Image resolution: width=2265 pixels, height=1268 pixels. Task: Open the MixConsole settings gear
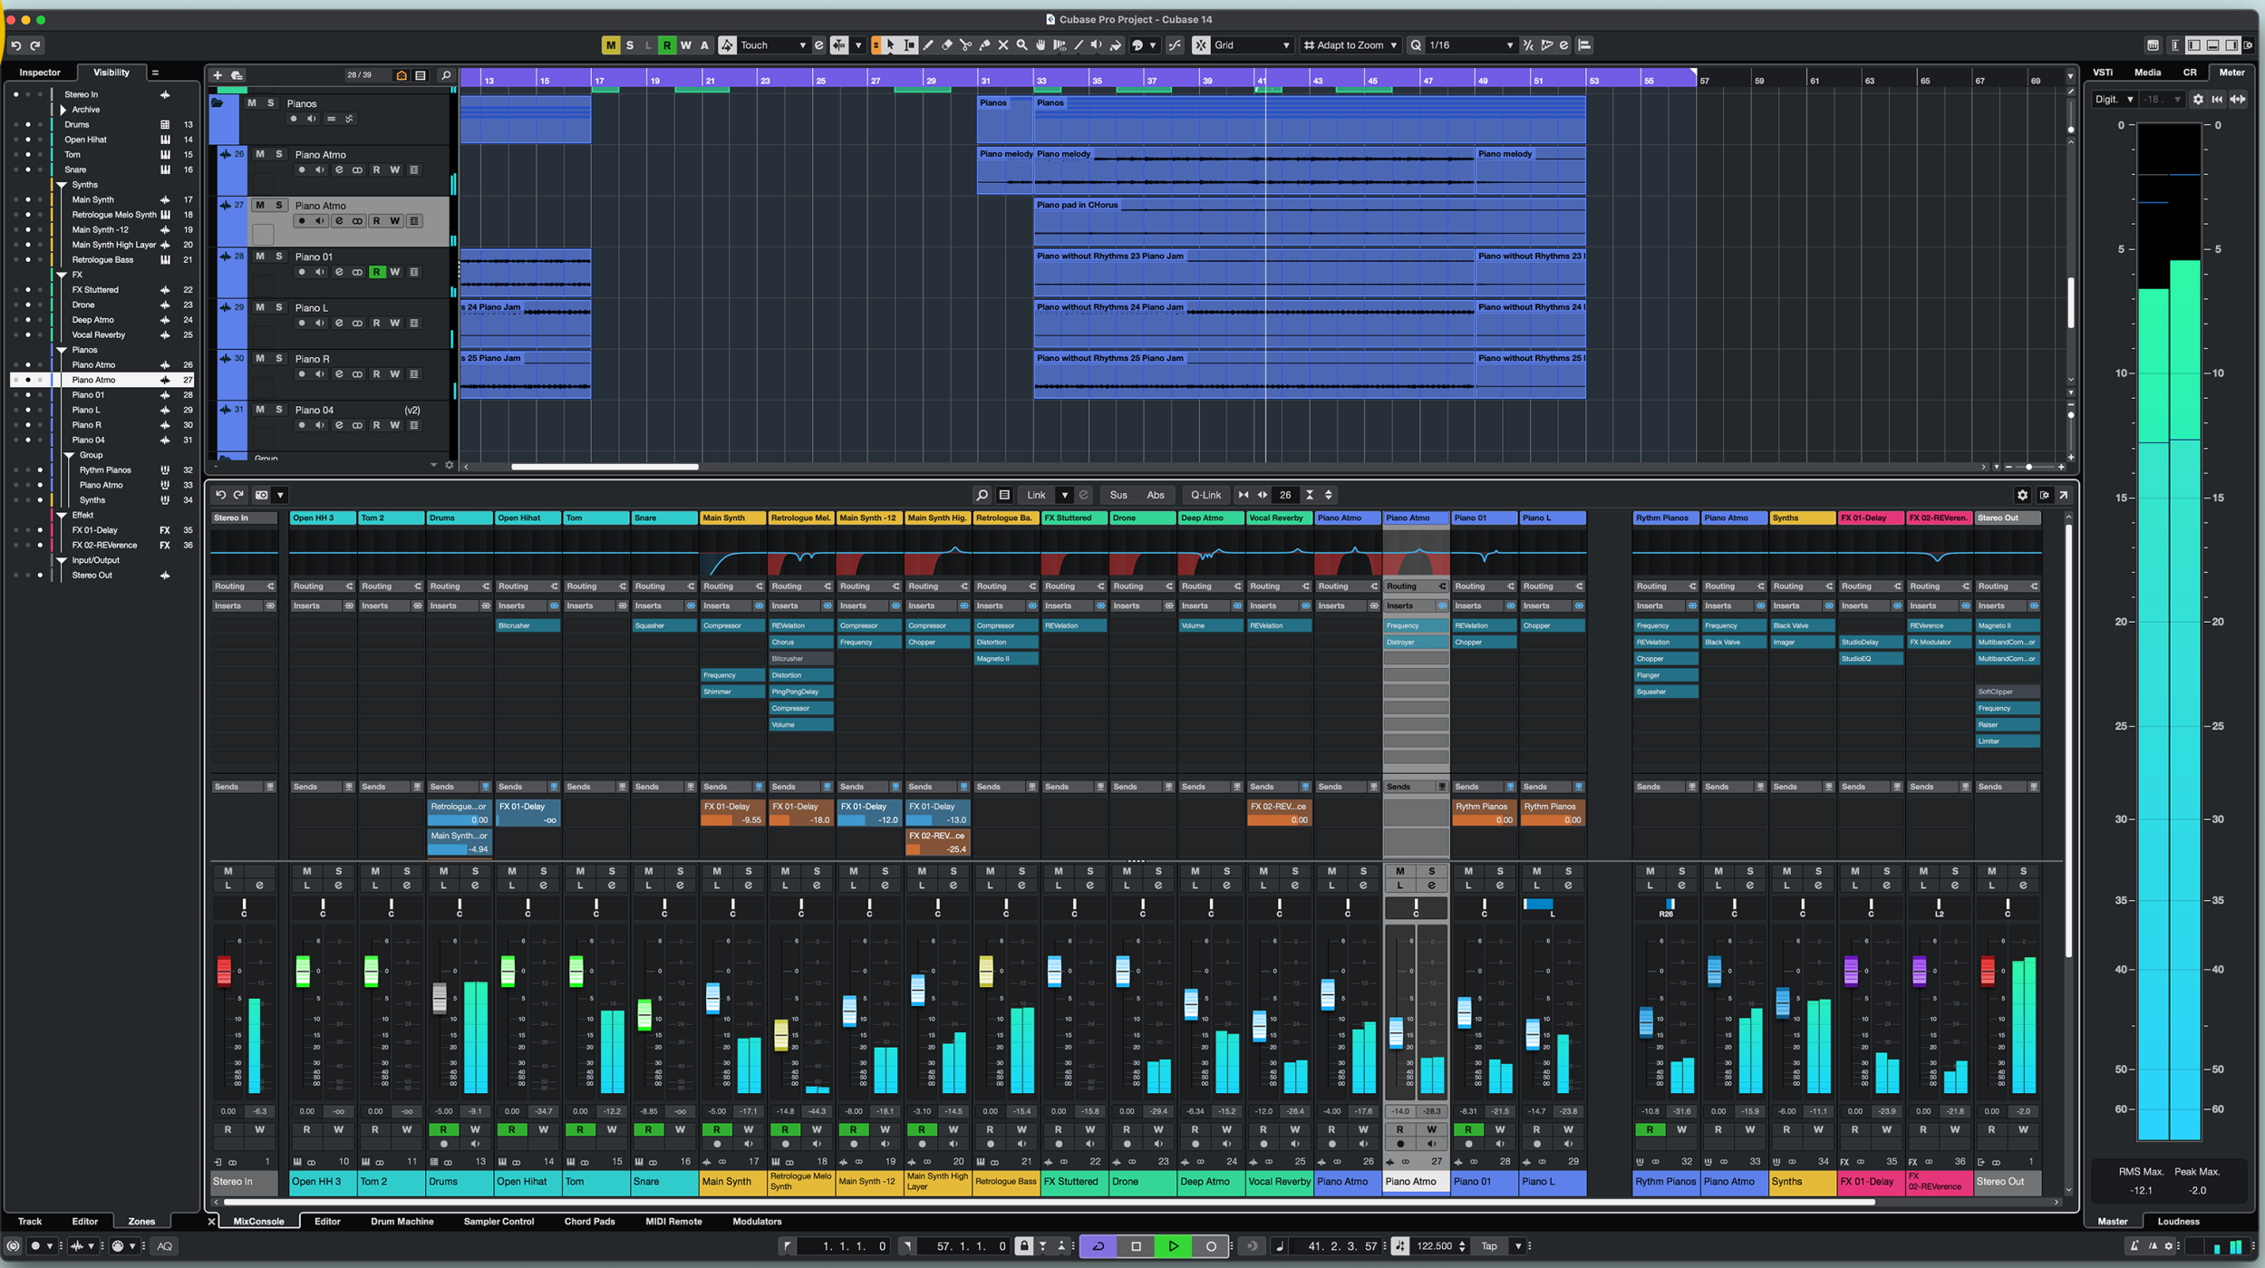(2024, 495)
